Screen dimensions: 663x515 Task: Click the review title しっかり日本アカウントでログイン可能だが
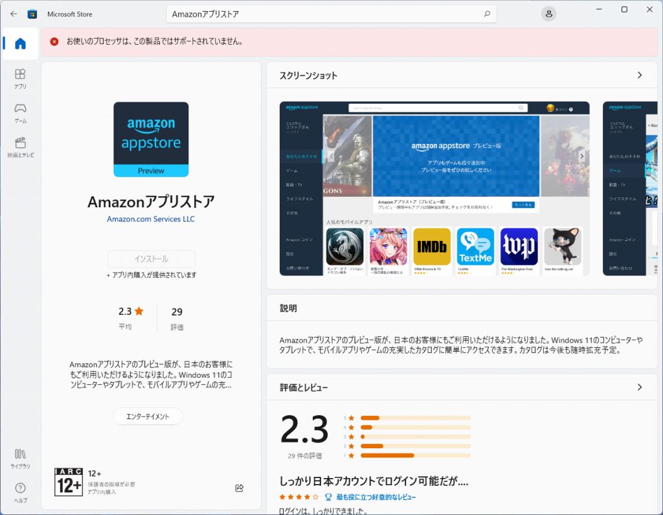tap(374, 481)
